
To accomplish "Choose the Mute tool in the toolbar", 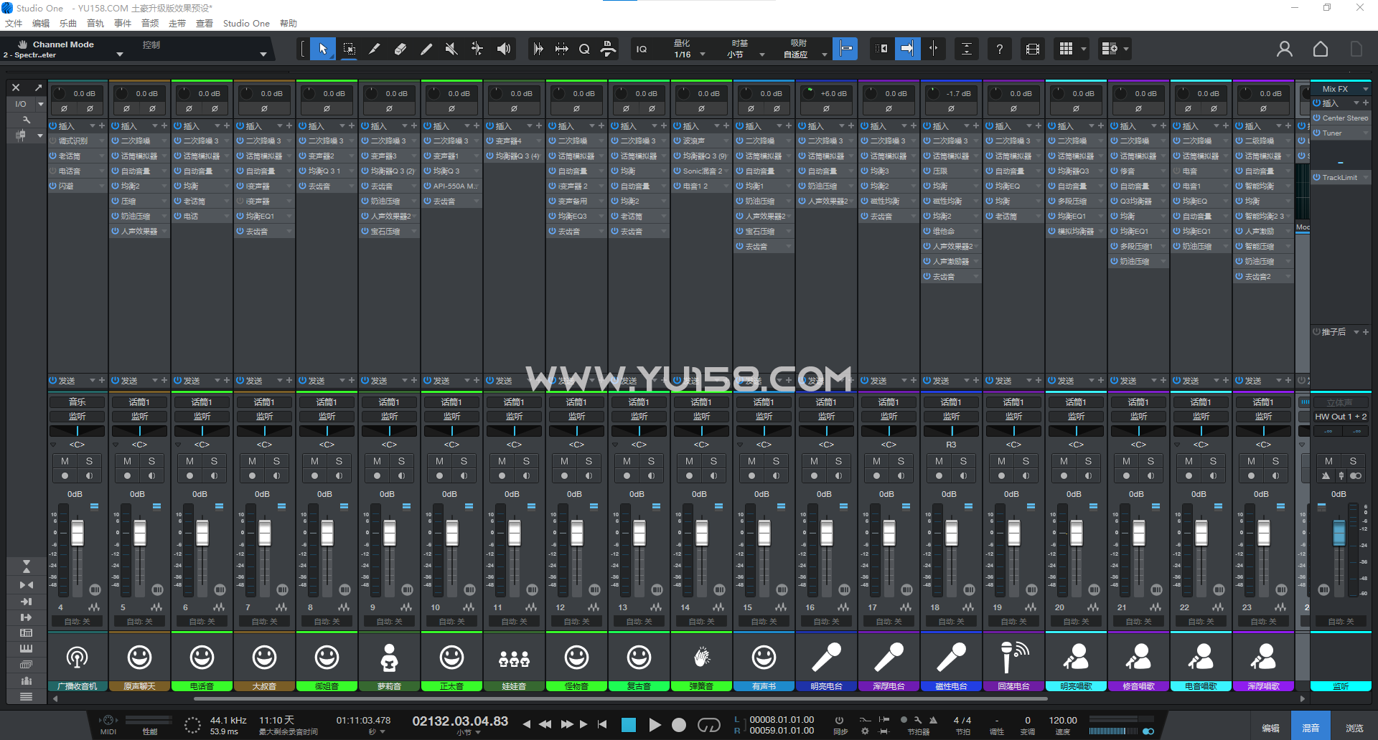I will point(451,49).
